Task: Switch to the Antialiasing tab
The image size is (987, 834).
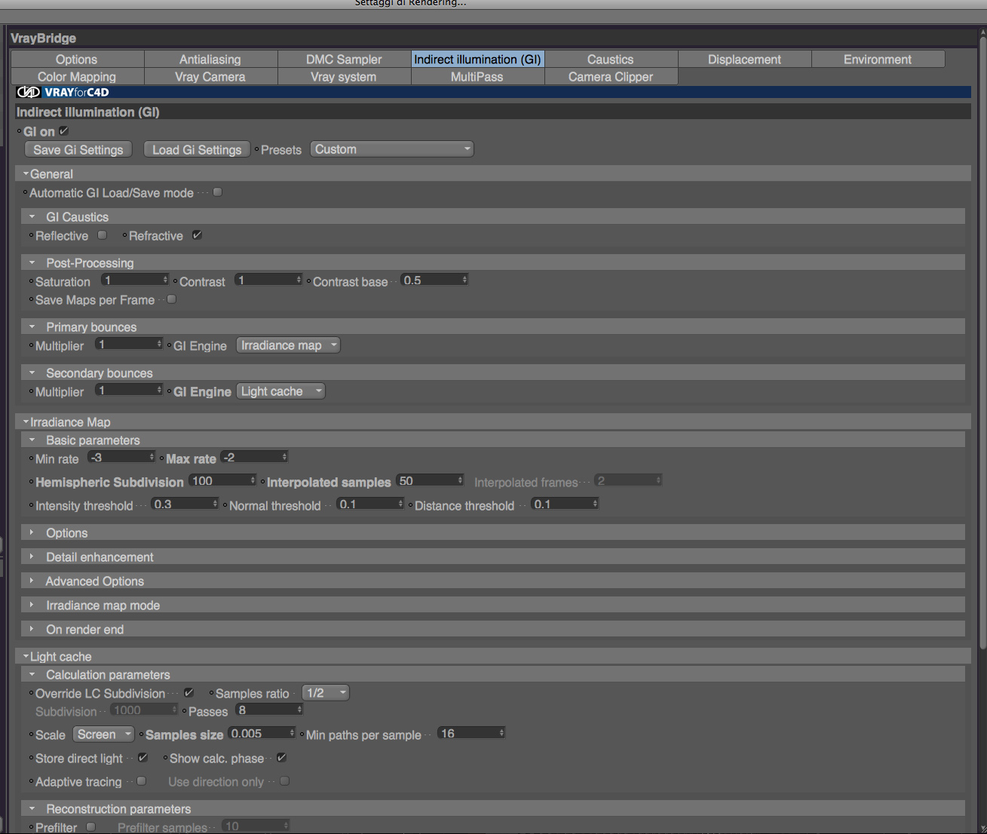Action: pos(210,59)
